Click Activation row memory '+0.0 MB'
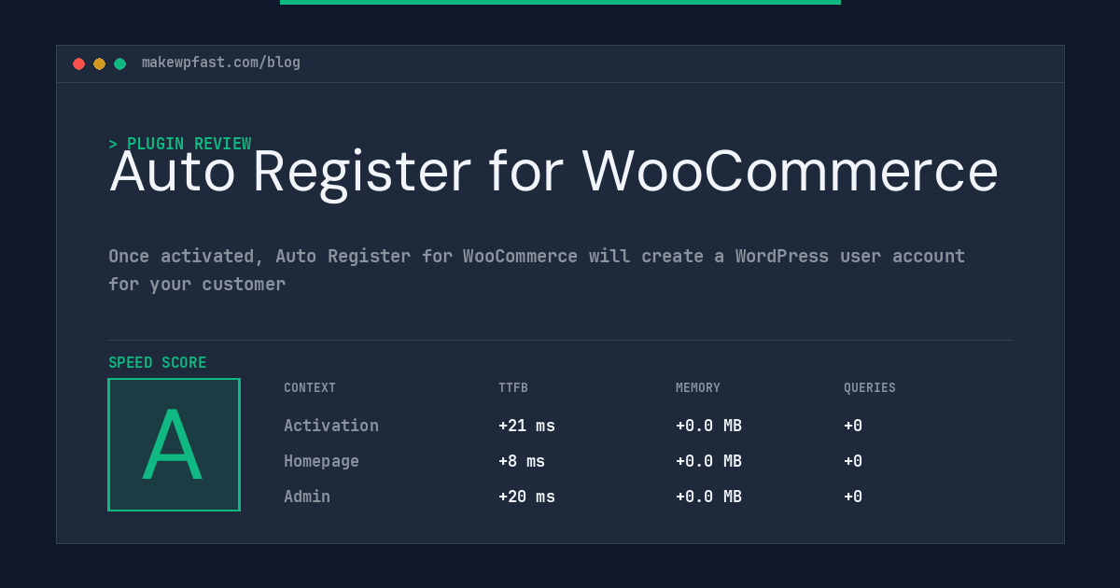This screenshot has width=1120, height=588. click(708, 426)
